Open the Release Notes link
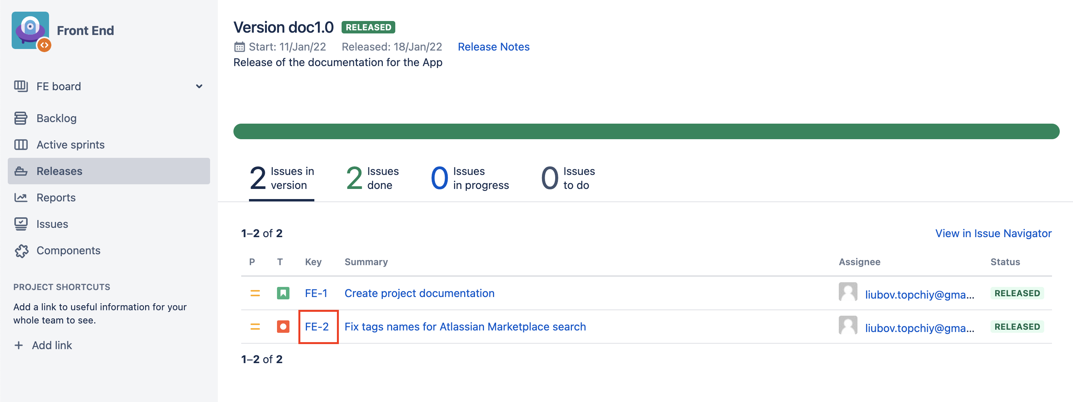 point(493,47)
